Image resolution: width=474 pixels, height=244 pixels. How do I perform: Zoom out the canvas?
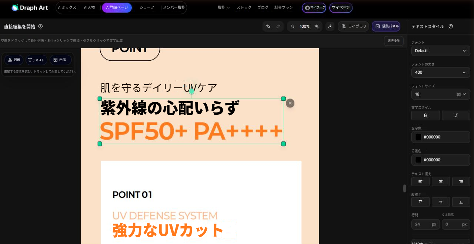point(293,26)
